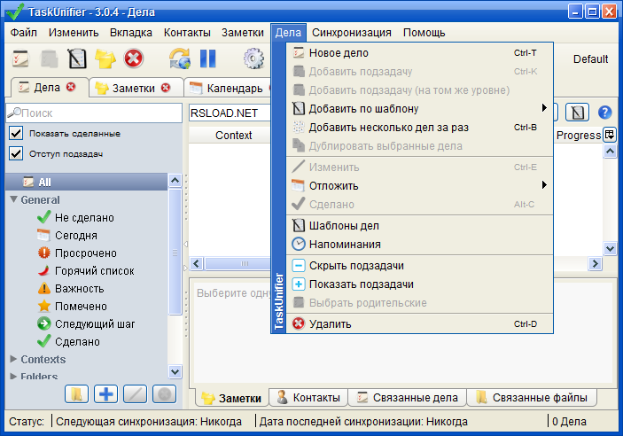Open settings via the gear toolbar icon
Image resolution: width=623 pixels, height=436 pixels.
click(253, 58)
